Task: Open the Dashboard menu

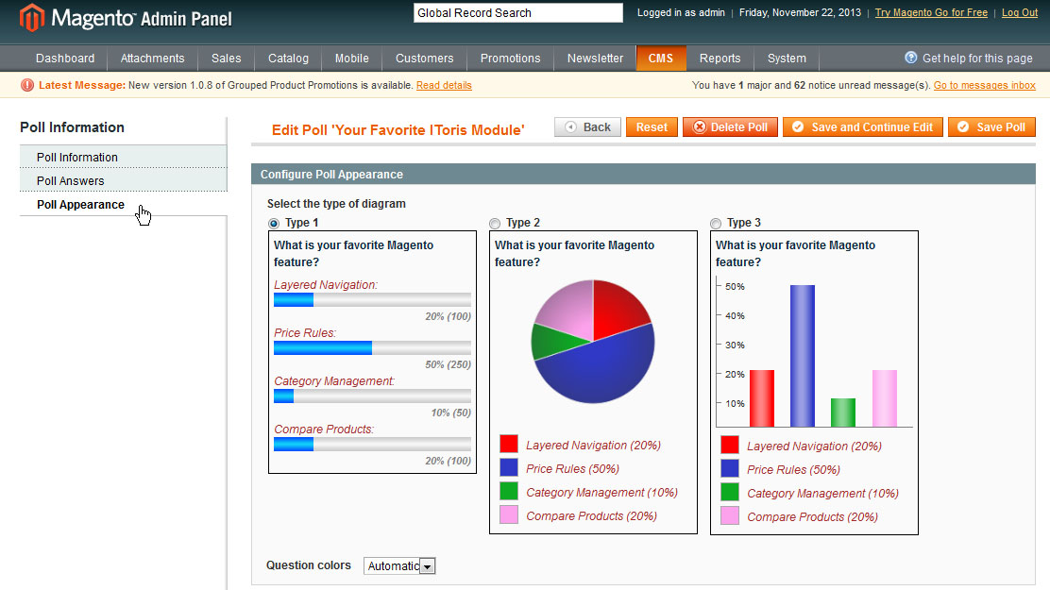Action: pos(65,59)
